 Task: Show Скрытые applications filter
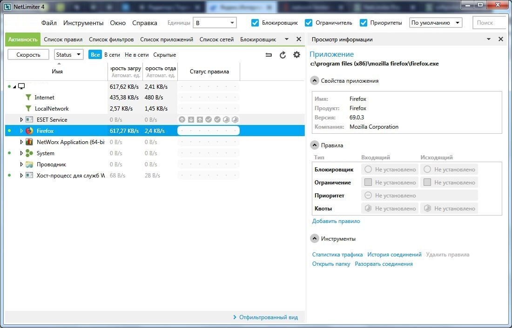pyautogui.click(x=165, y=55)
